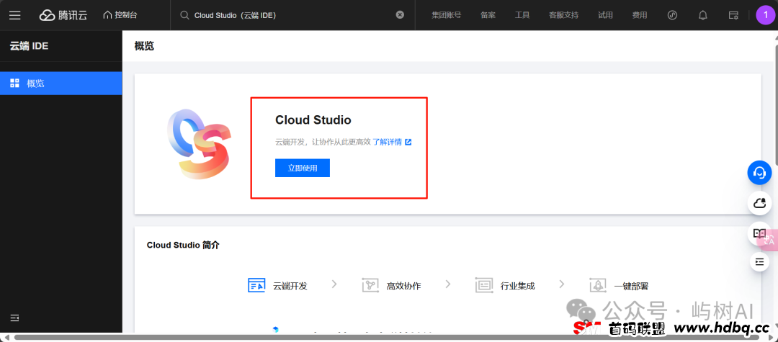Click the 高效协作 icon
This screenshot has height=342, width=778.
pyautogui.click(x=371, y=286)
